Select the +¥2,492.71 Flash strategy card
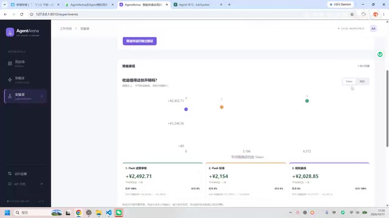The image size is (389, 218). pyautogui.click(x=162, y=180)
